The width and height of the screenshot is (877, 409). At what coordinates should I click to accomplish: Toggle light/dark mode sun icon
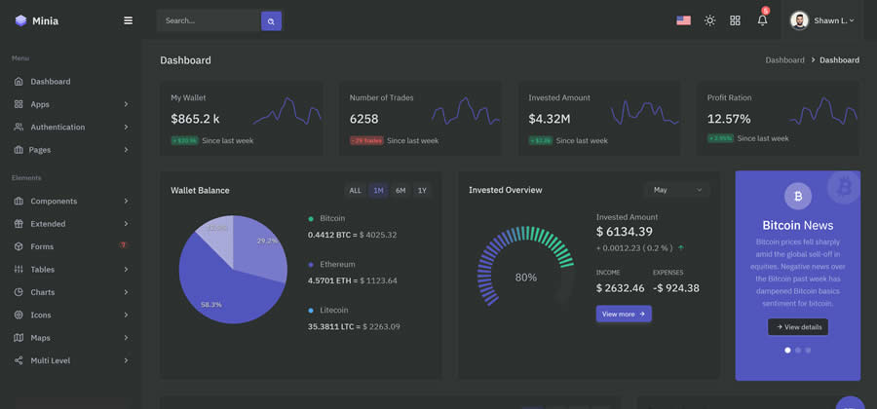[709, 20]
